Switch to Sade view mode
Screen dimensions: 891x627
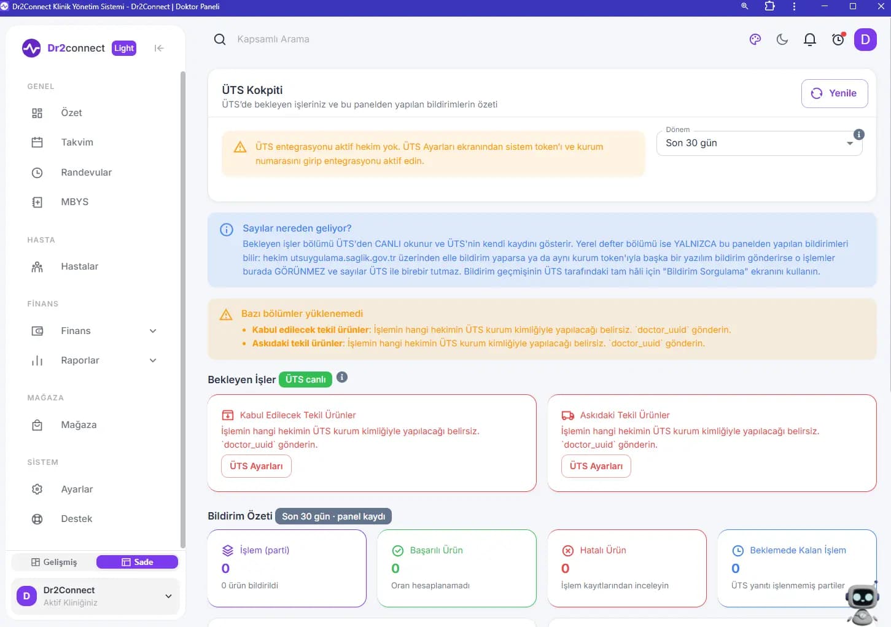(137, 562)
